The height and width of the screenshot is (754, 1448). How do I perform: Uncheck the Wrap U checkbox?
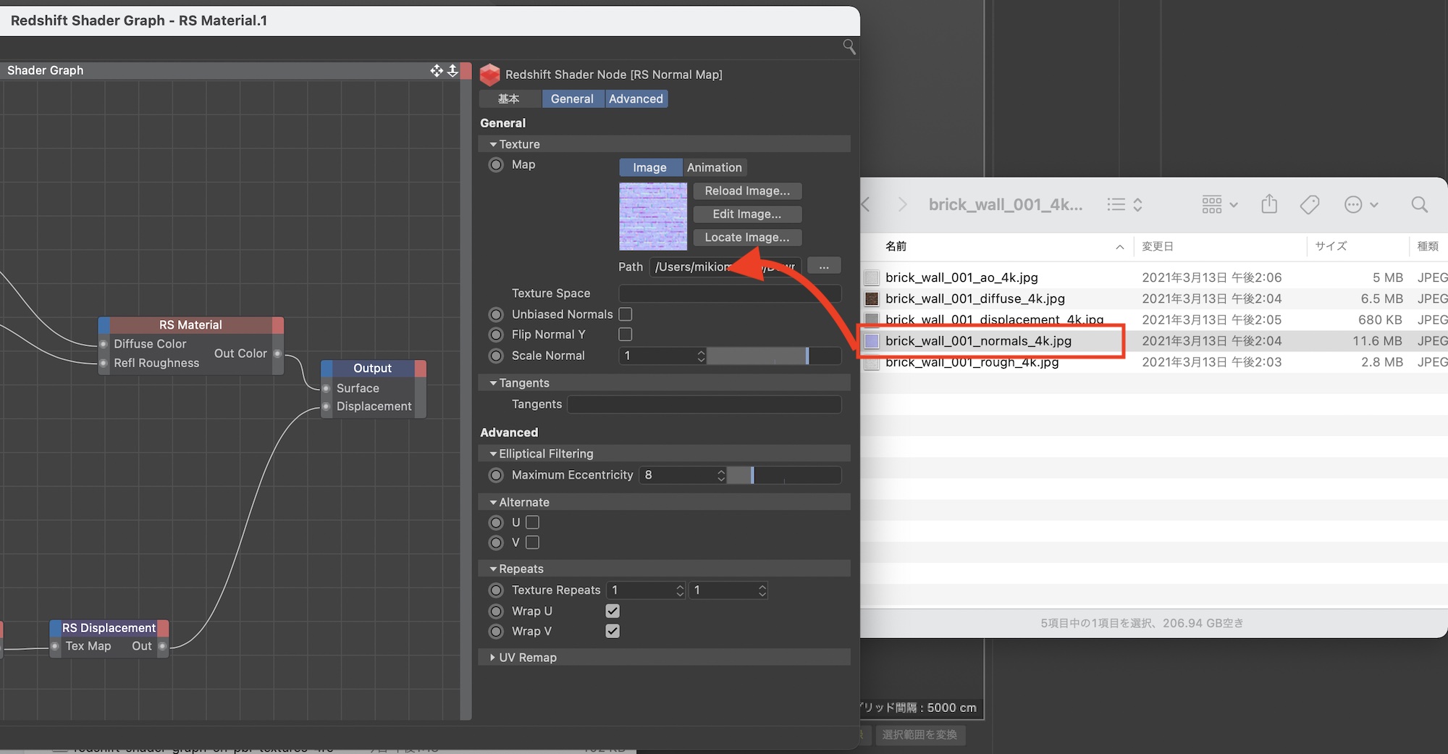pos(613,611)
